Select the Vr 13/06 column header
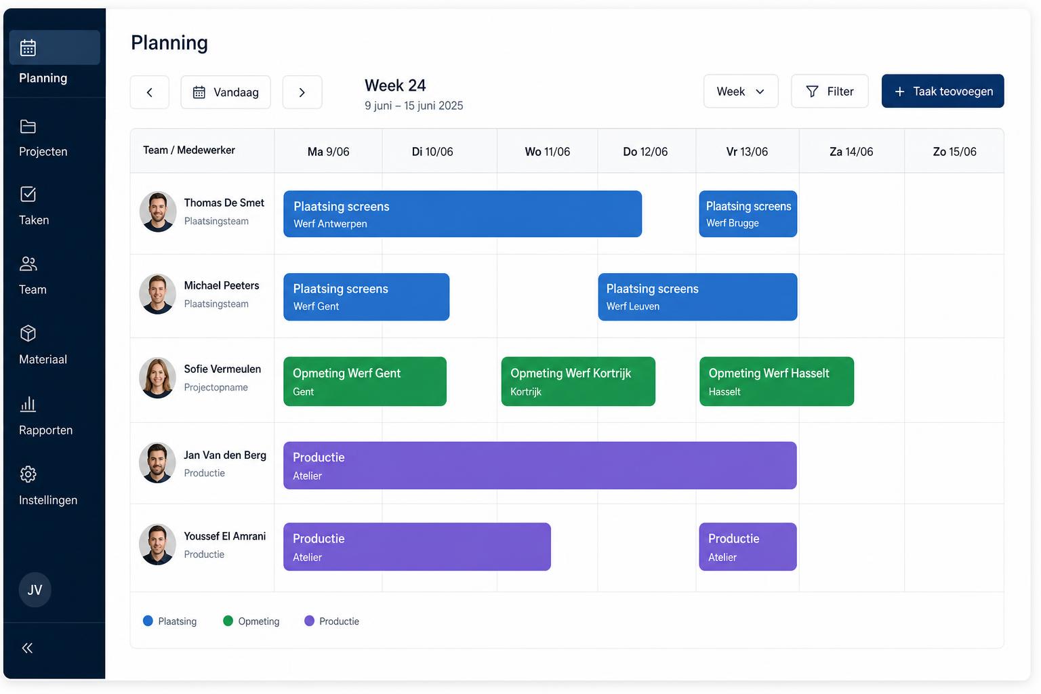1041x694 pixels. [747, 152]
